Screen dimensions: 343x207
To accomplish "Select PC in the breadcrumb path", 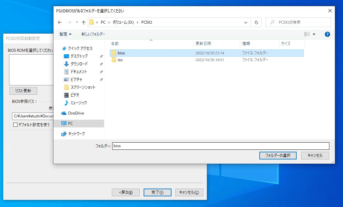I will point(103,22).
